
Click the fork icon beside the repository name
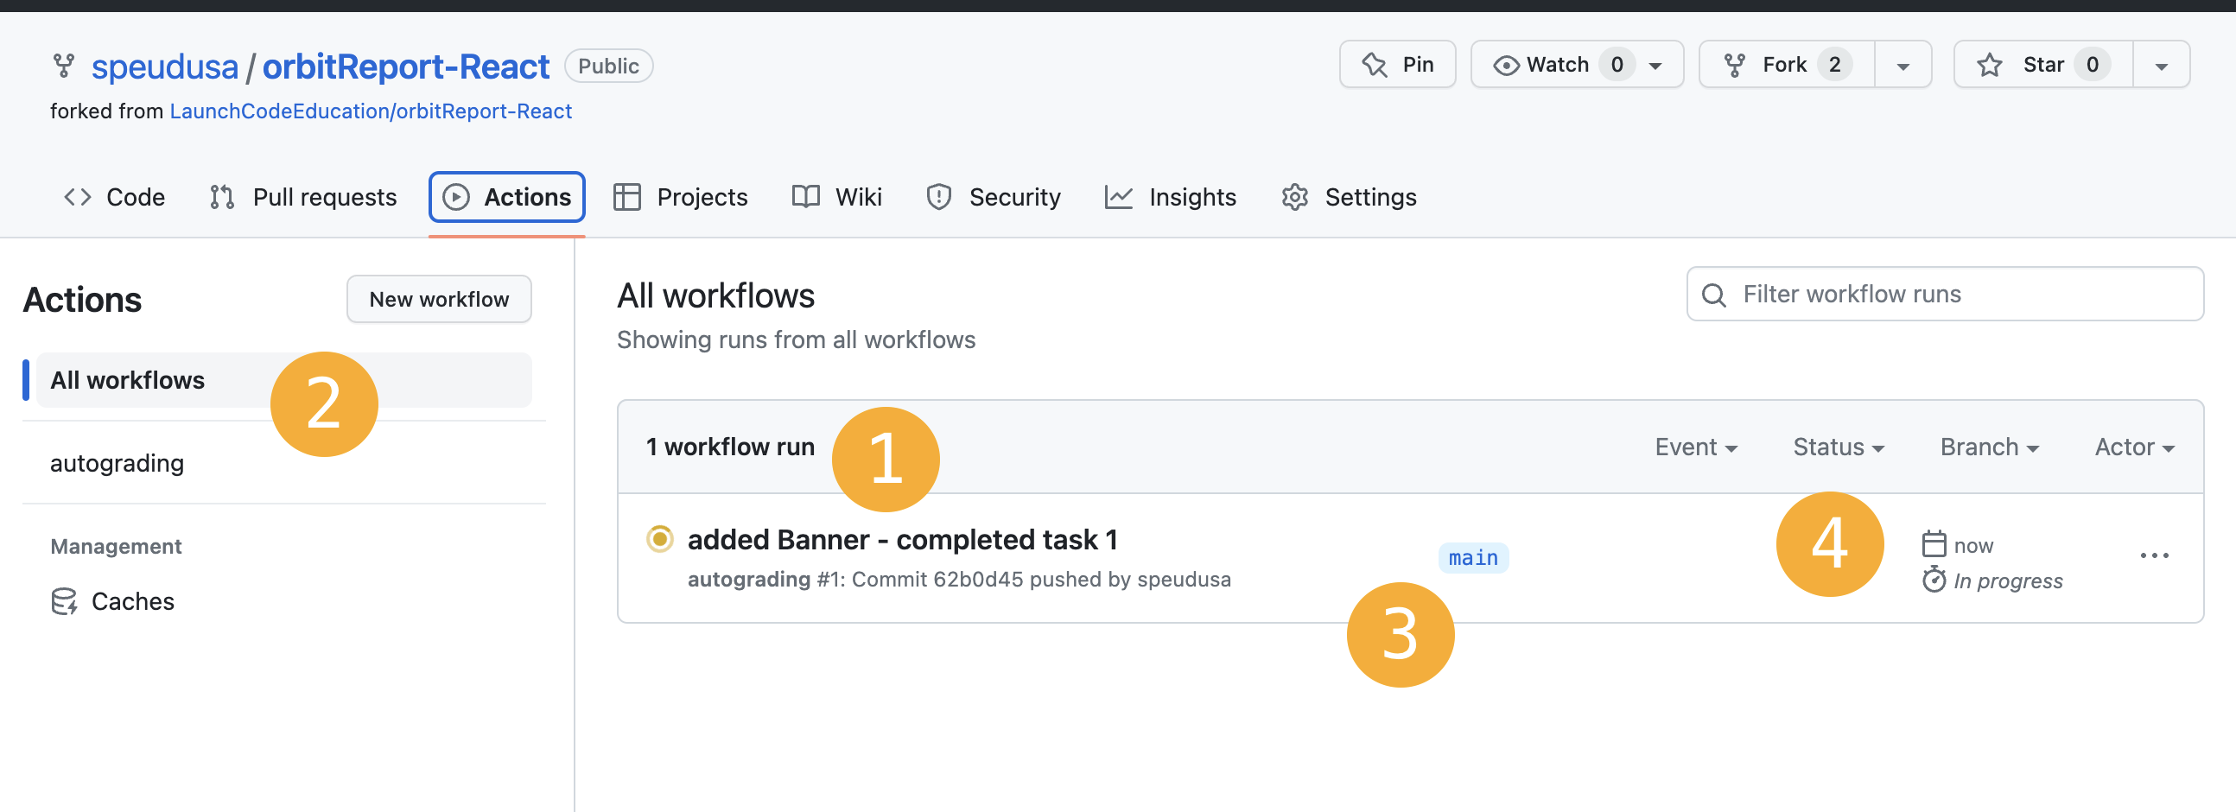[x=63, y=66]
